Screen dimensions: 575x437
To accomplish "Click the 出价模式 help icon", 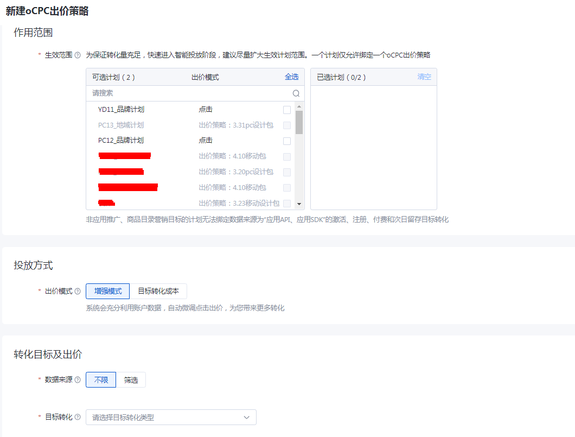I will pos(76,291).
